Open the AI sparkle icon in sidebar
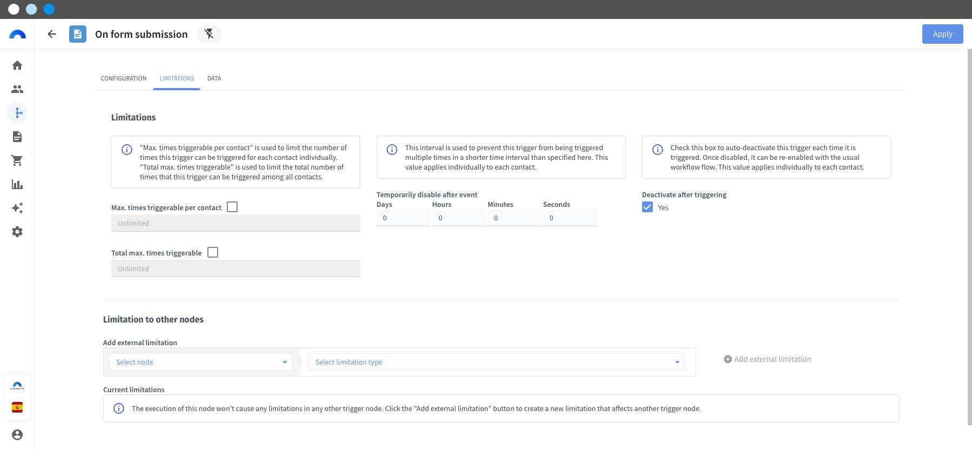Image resolution: width=972 pixels, height=451 pixels. (x=17, y=208)
